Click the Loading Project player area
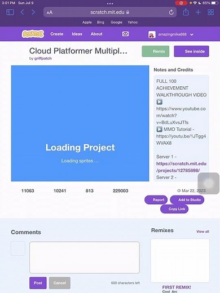220x293 pixels. [x=80, y=123]
